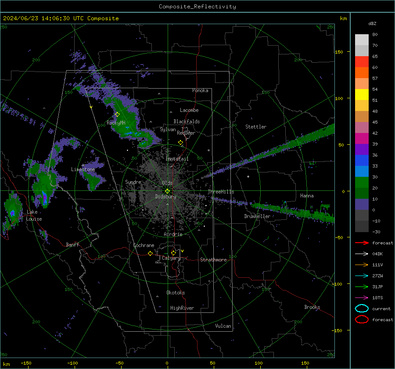Image resolution: width=395 pixels, height=369 pixels.
Task: Click the Sylvan label
Action: [168, 129]
